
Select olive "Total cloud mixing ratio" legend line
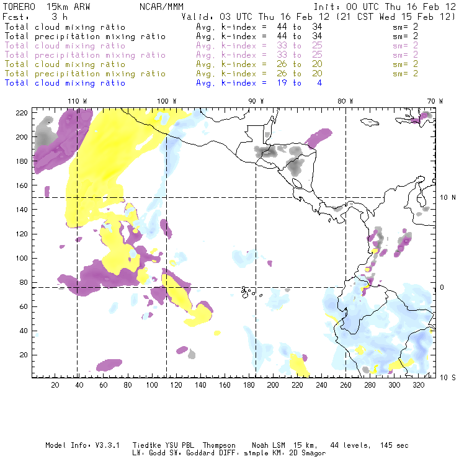click(65, 65)
